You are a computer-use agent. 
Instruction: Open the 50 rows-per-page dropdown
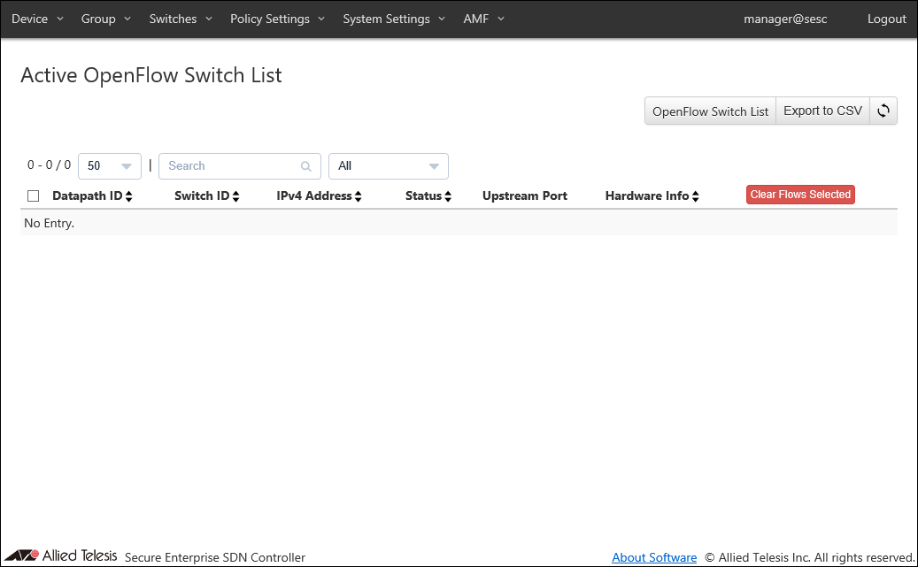click(110, 166)
